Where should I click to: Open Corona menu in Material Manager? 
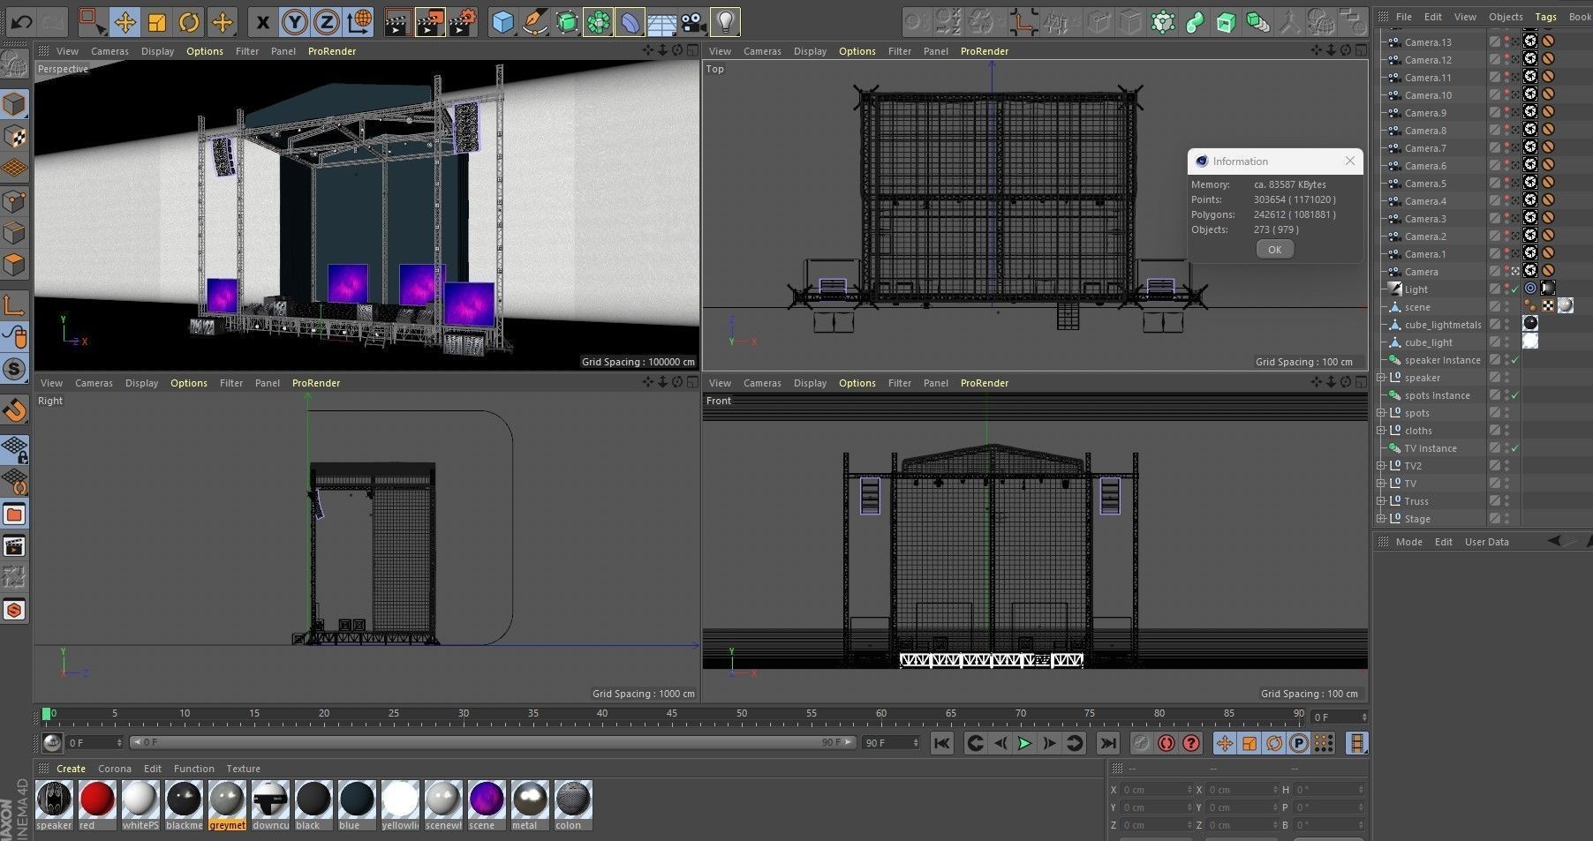click(115, 769)
